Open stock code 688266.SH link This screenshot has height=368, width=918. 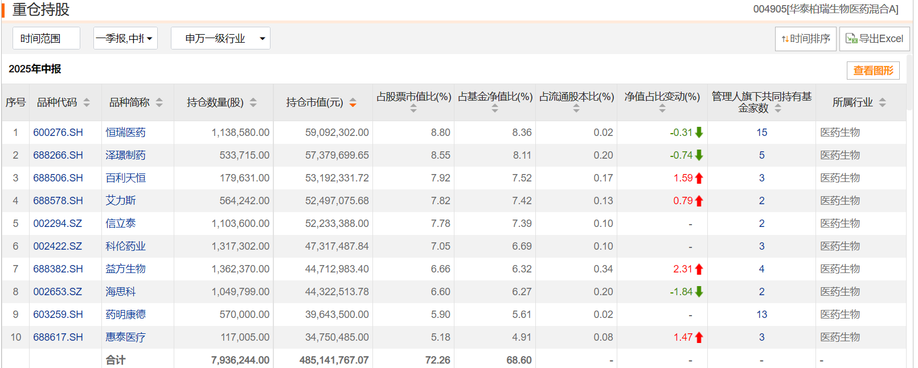[58, 155]
